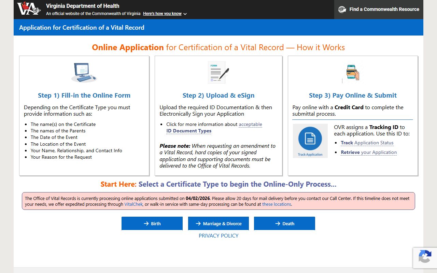Expand the "Here's how you know" chevron
This screenshot has width=437, height=273.
pos(185,14)
